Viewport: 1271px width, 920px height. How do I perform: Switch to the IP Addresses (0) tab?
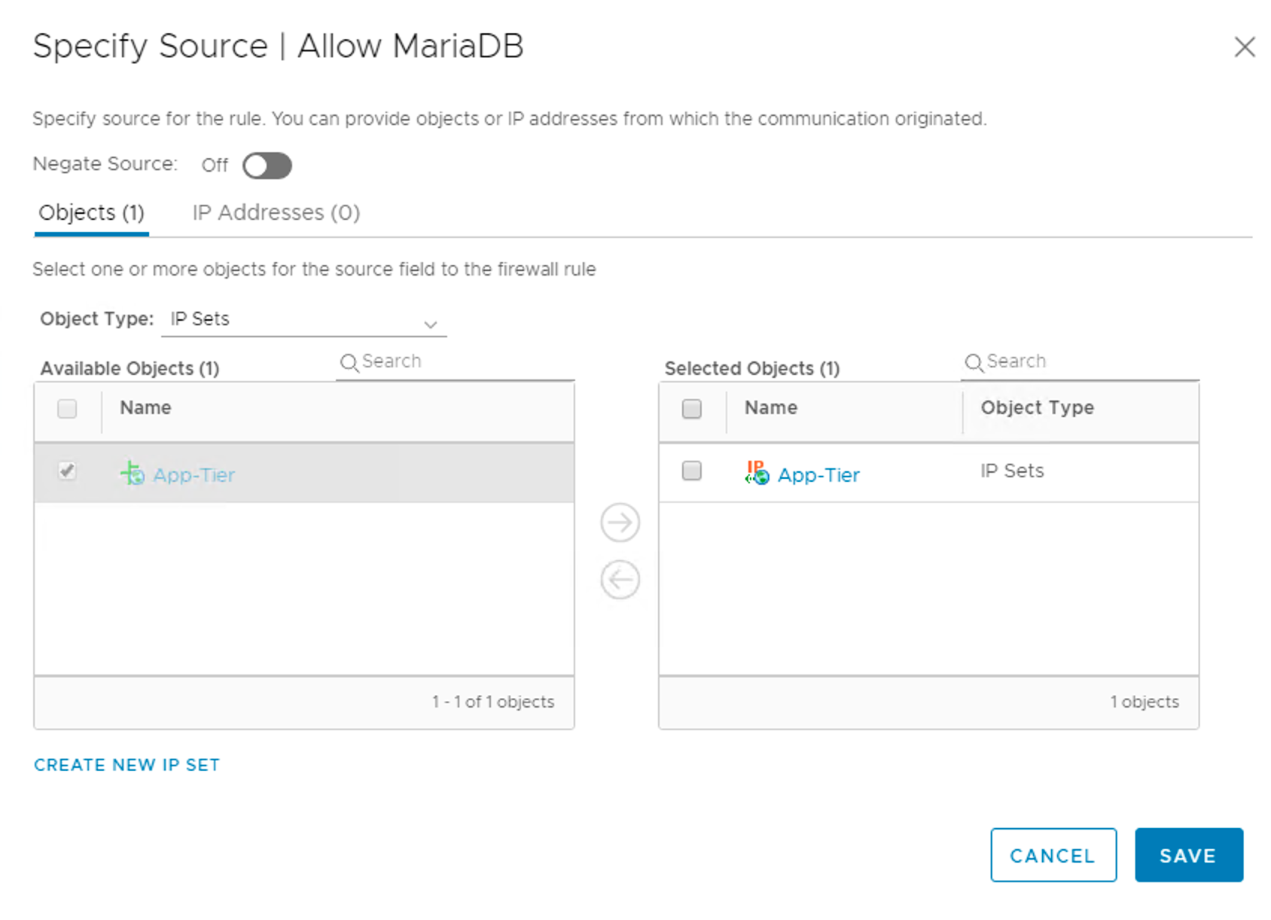[x=276, y=213]
